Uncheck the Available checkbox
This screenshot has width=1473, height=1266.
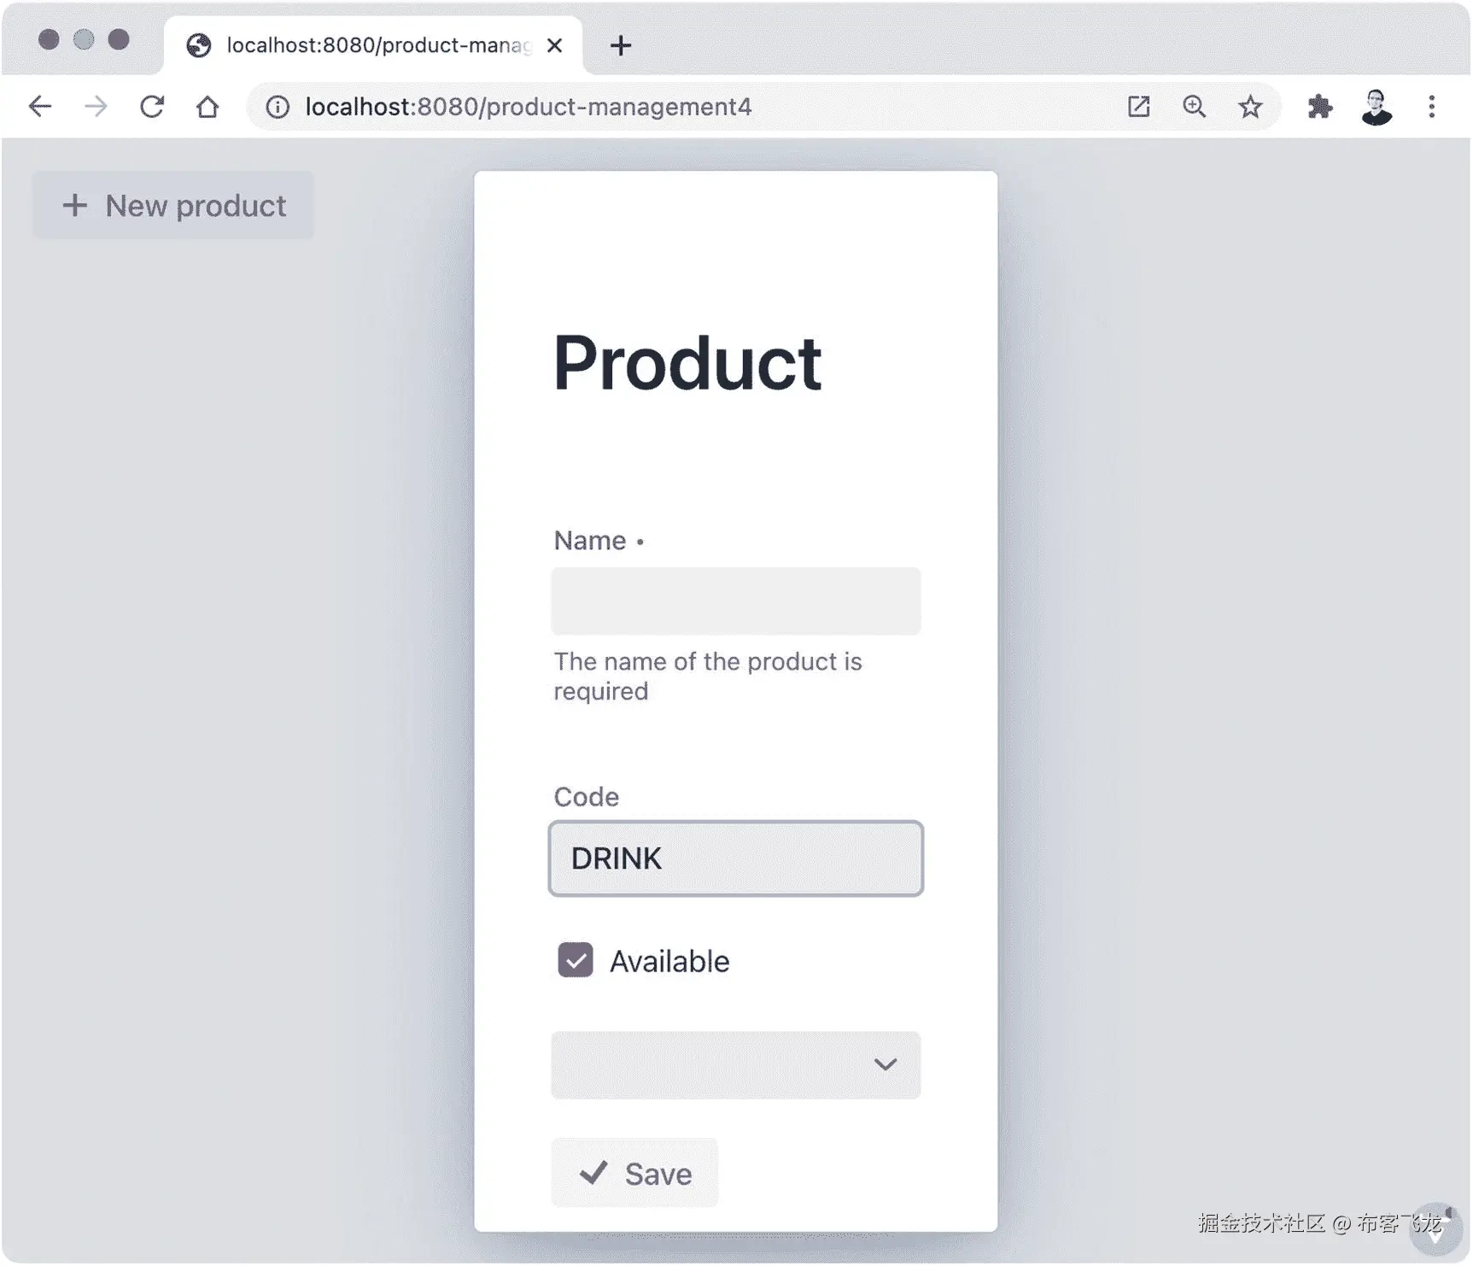point(576,960)
